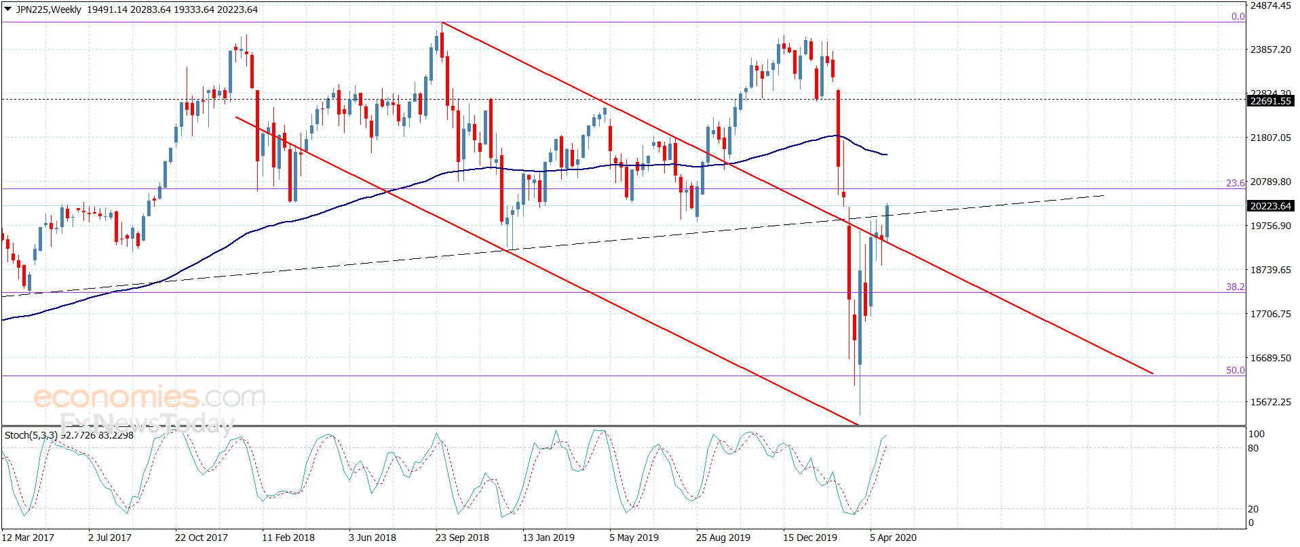Click the 23 Sep 2018 date label
The width and height of the screenshot is (1300, 547).
coord(462,538)
